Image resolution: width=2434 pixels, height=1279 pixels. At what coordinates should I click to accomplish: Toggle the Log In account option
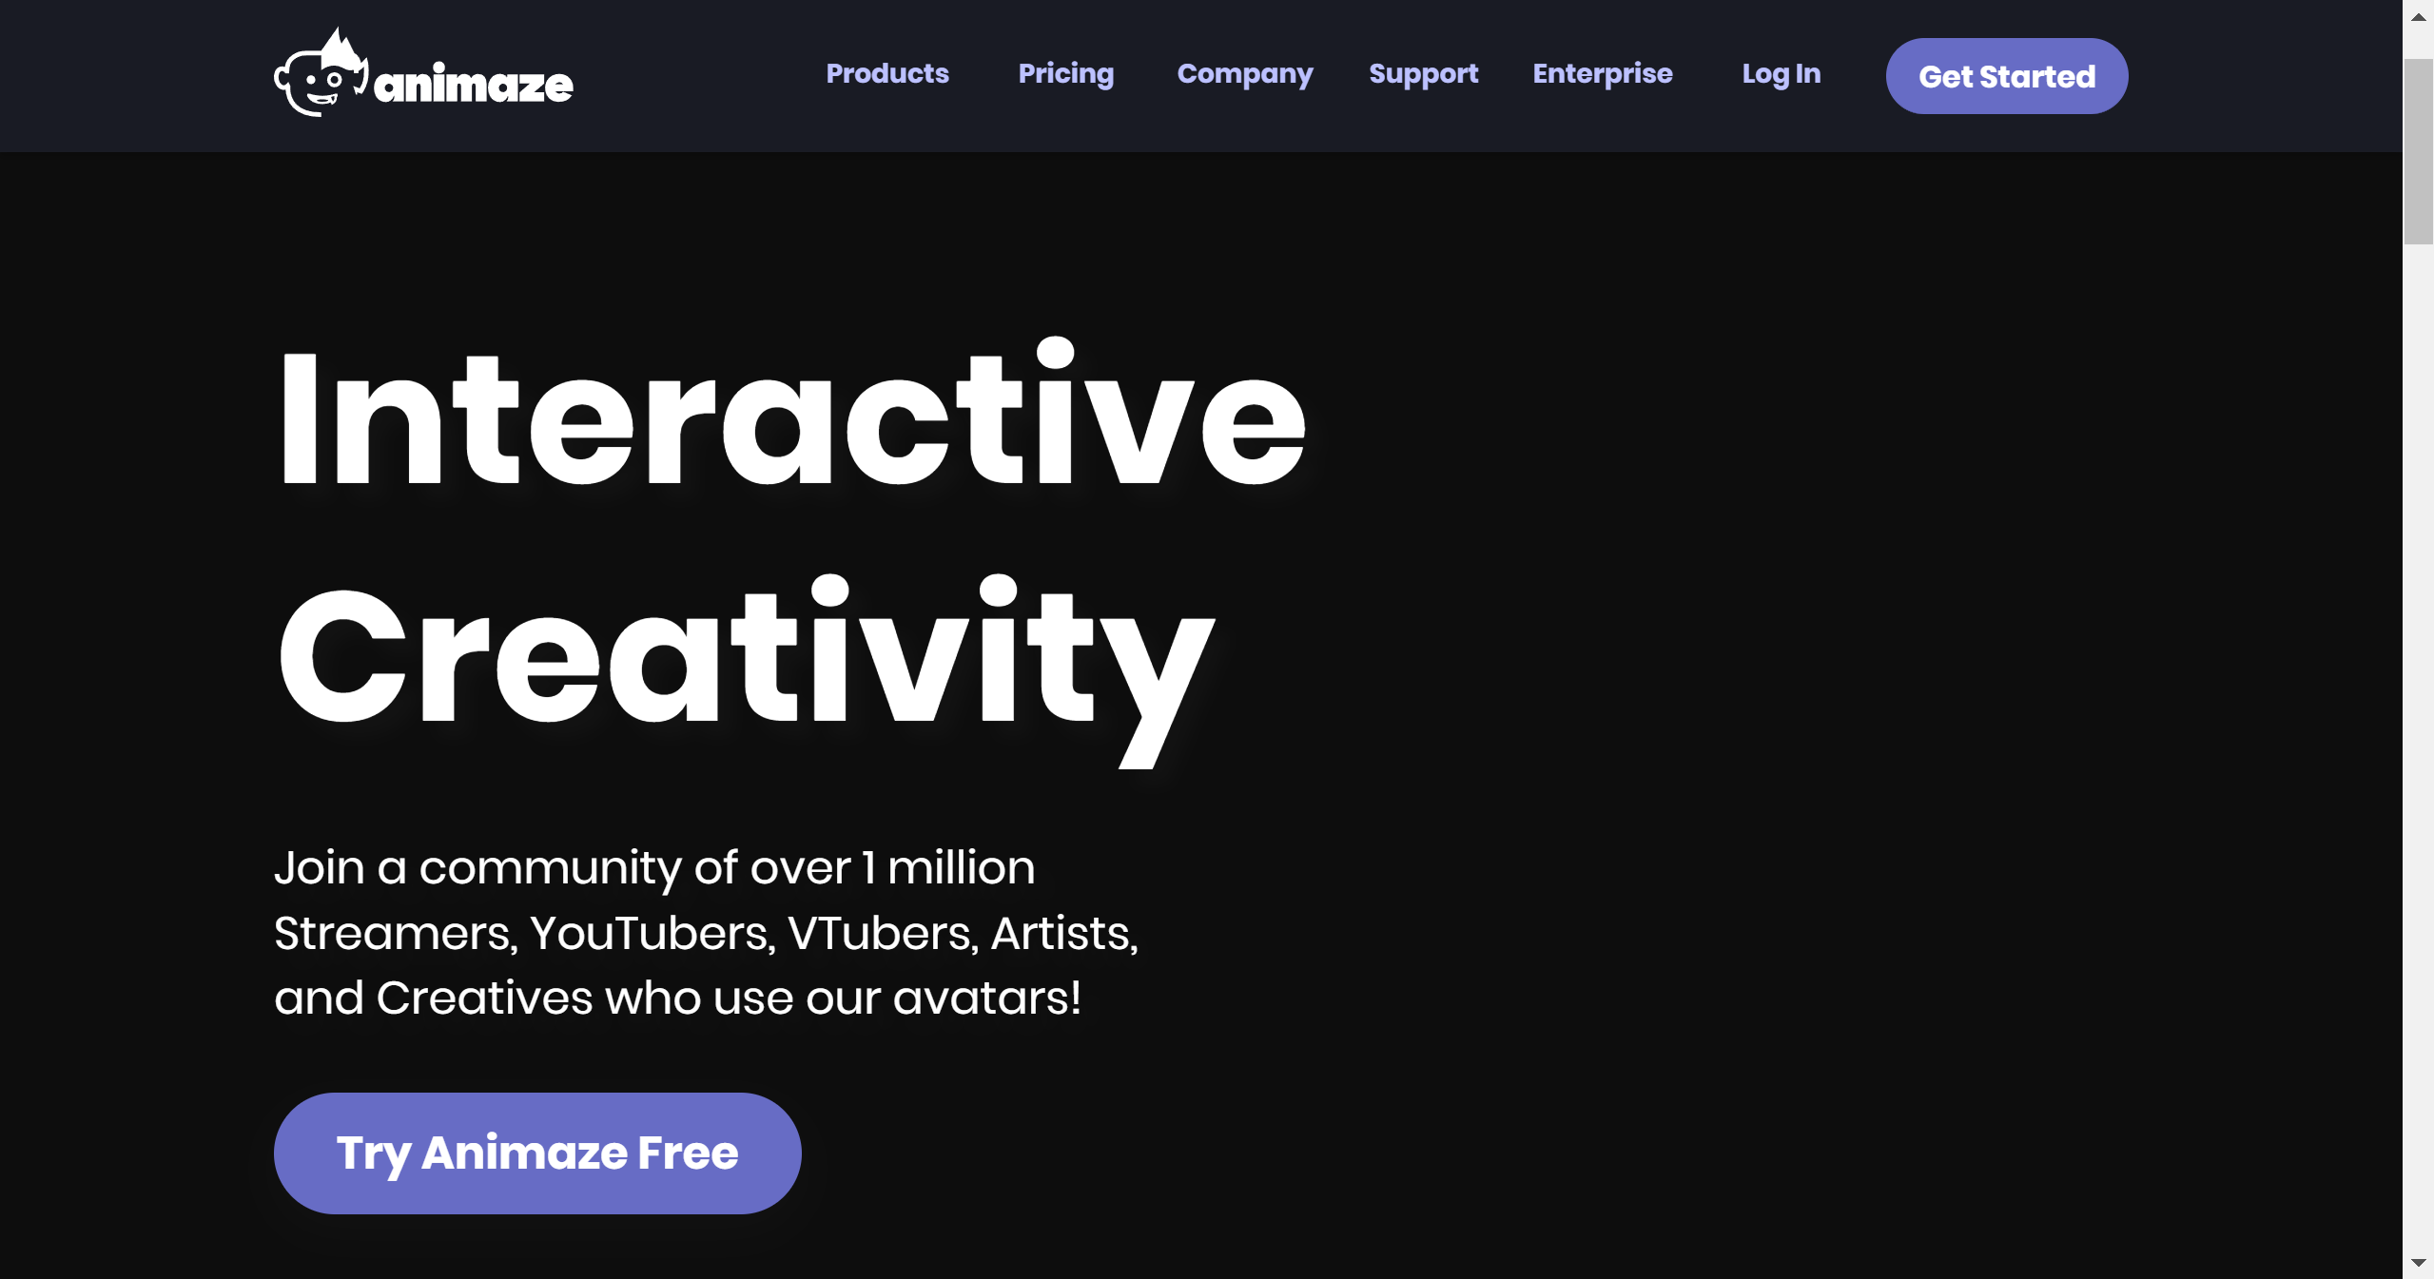tap(1781, 74)
